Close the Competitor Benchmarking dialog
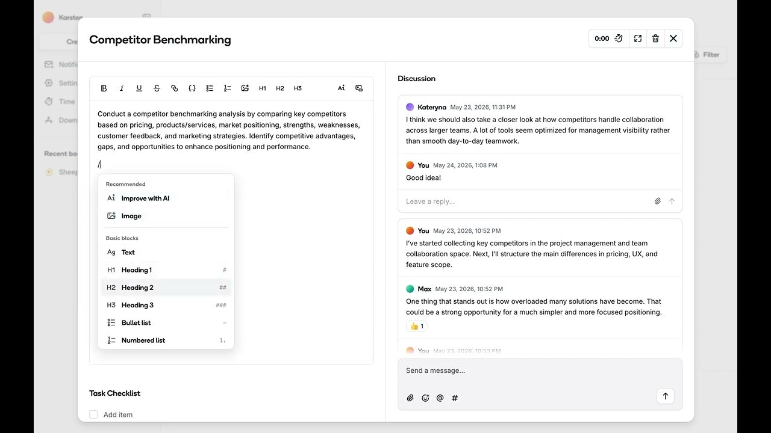Viewport: 771px width, 433px height. [x=673, y=38]
